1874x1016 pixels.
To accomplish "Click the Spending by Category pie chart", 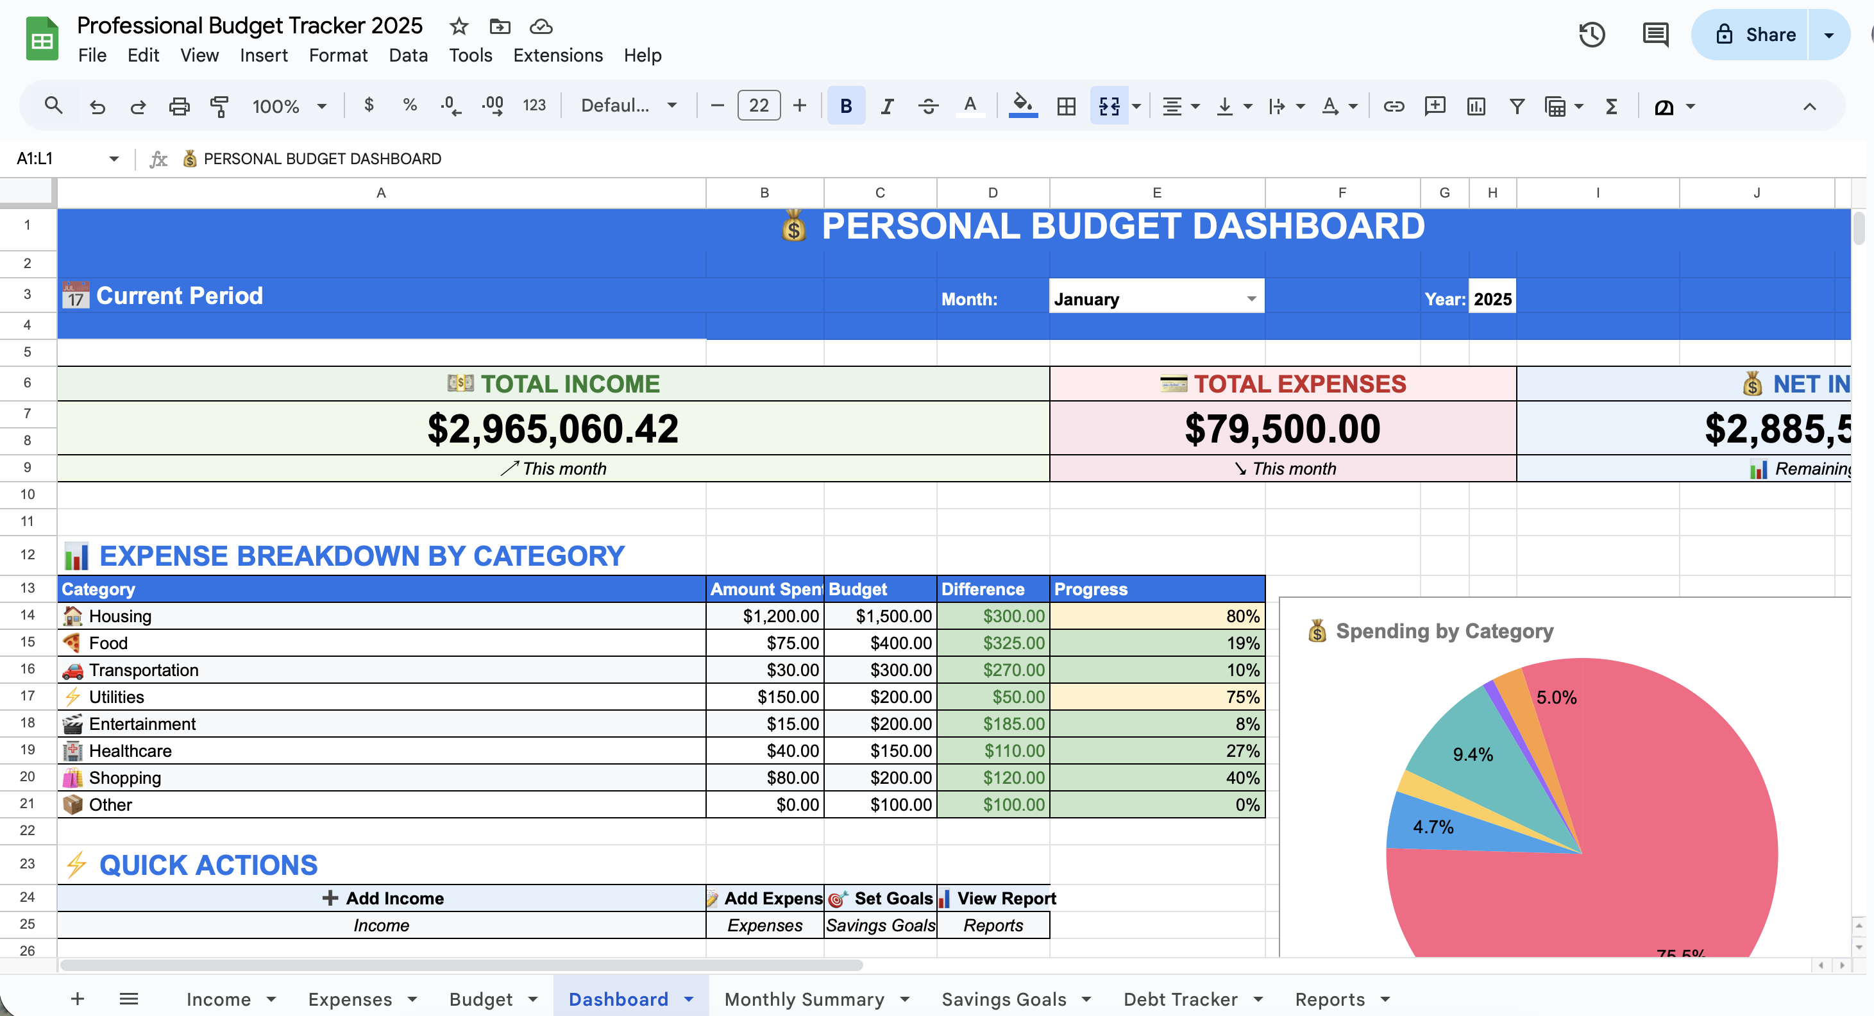I will (1582, 808).
